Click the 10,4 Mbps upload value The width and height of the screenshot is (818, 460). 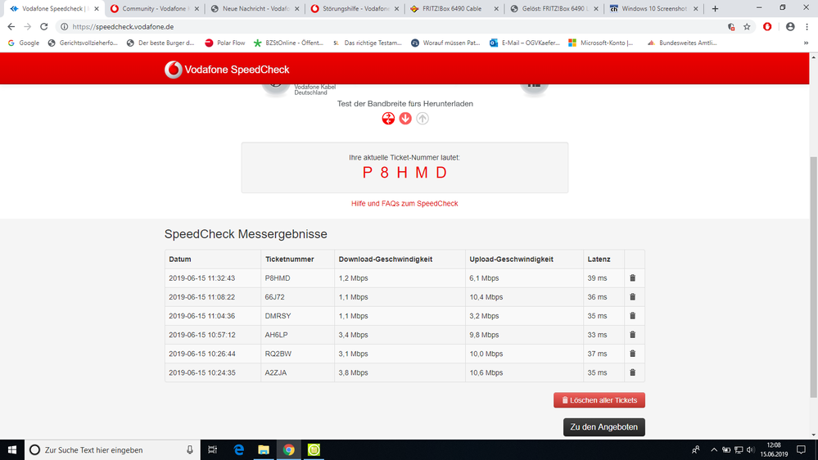(x=486, y=297)
